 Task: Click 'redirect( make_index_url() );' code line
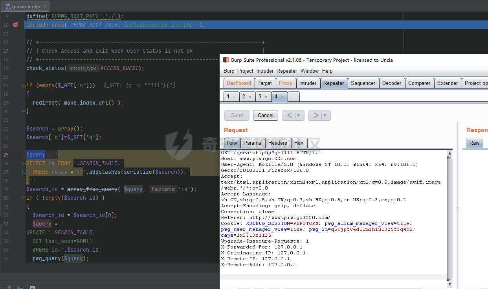[78, 103]
